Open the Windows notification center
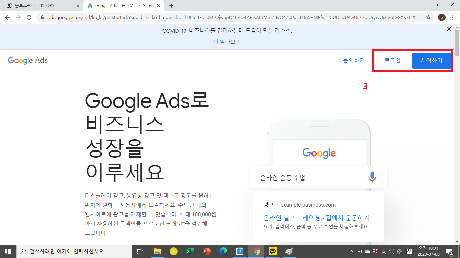460x258 pixels. [450, 251]
